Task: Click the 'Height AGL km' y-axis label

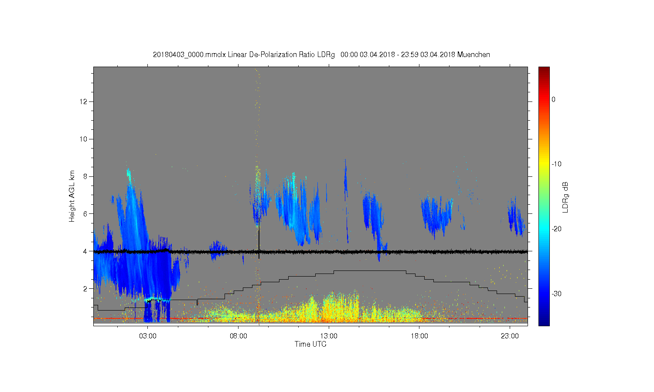Action: 72,196
